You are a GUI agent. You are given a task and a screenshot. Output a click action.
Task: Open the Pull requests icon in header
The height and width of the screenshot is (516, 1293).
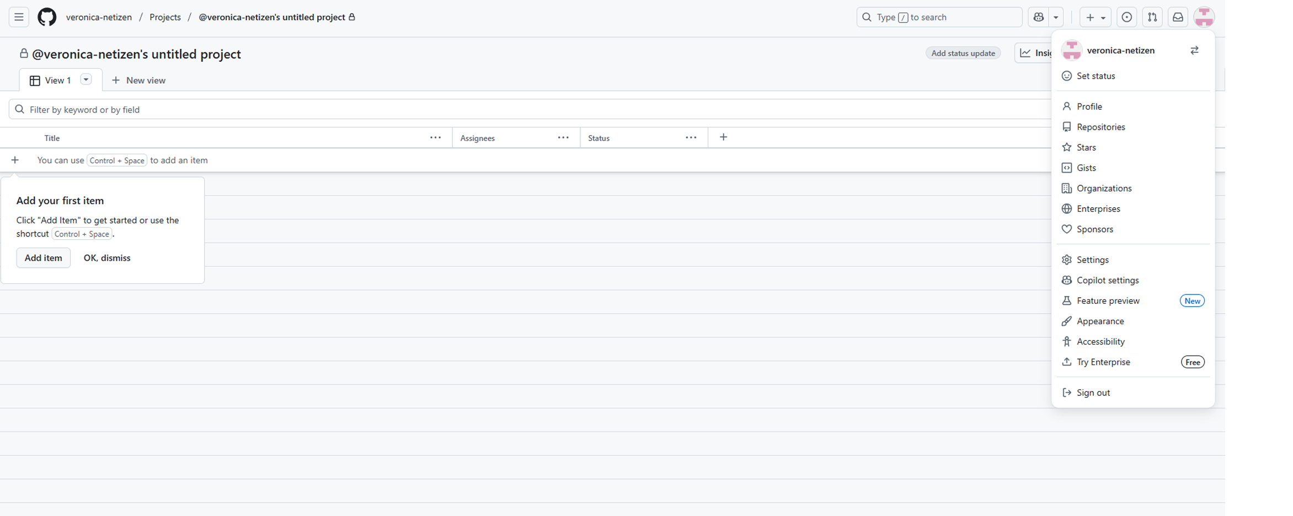coord(1152,17)
